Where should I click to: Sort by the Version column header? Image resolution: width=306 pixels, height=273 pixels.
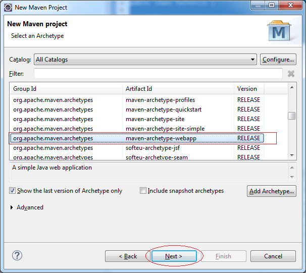(x=249, y=89)
